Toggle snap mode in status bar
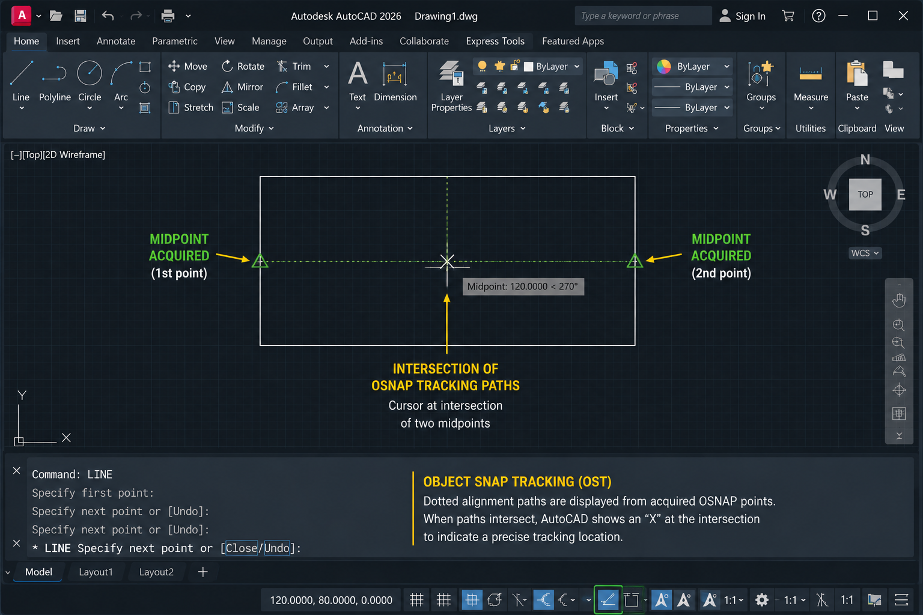This screenshot has height=615, width=923. tap(443, 599)
